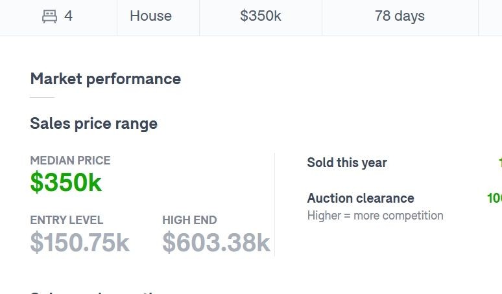Image resolution: width=502 pixels, height=294 pixels.
Task: Select the $603.38k high end value
Action: (x=216, y=242)
